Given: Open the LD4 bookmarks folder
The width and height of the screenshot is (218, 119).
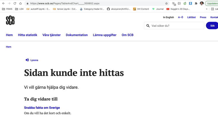Looking at the screenshot, I should pos(20,9).
